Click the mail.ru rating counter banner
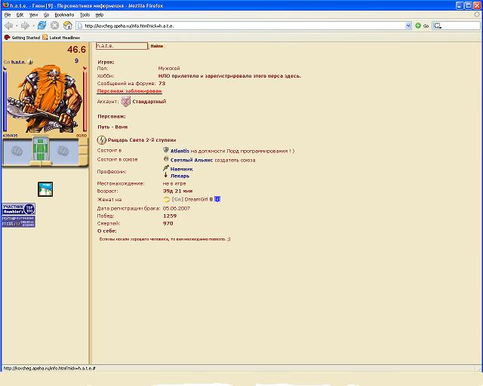483x386 pixels. 19,222
